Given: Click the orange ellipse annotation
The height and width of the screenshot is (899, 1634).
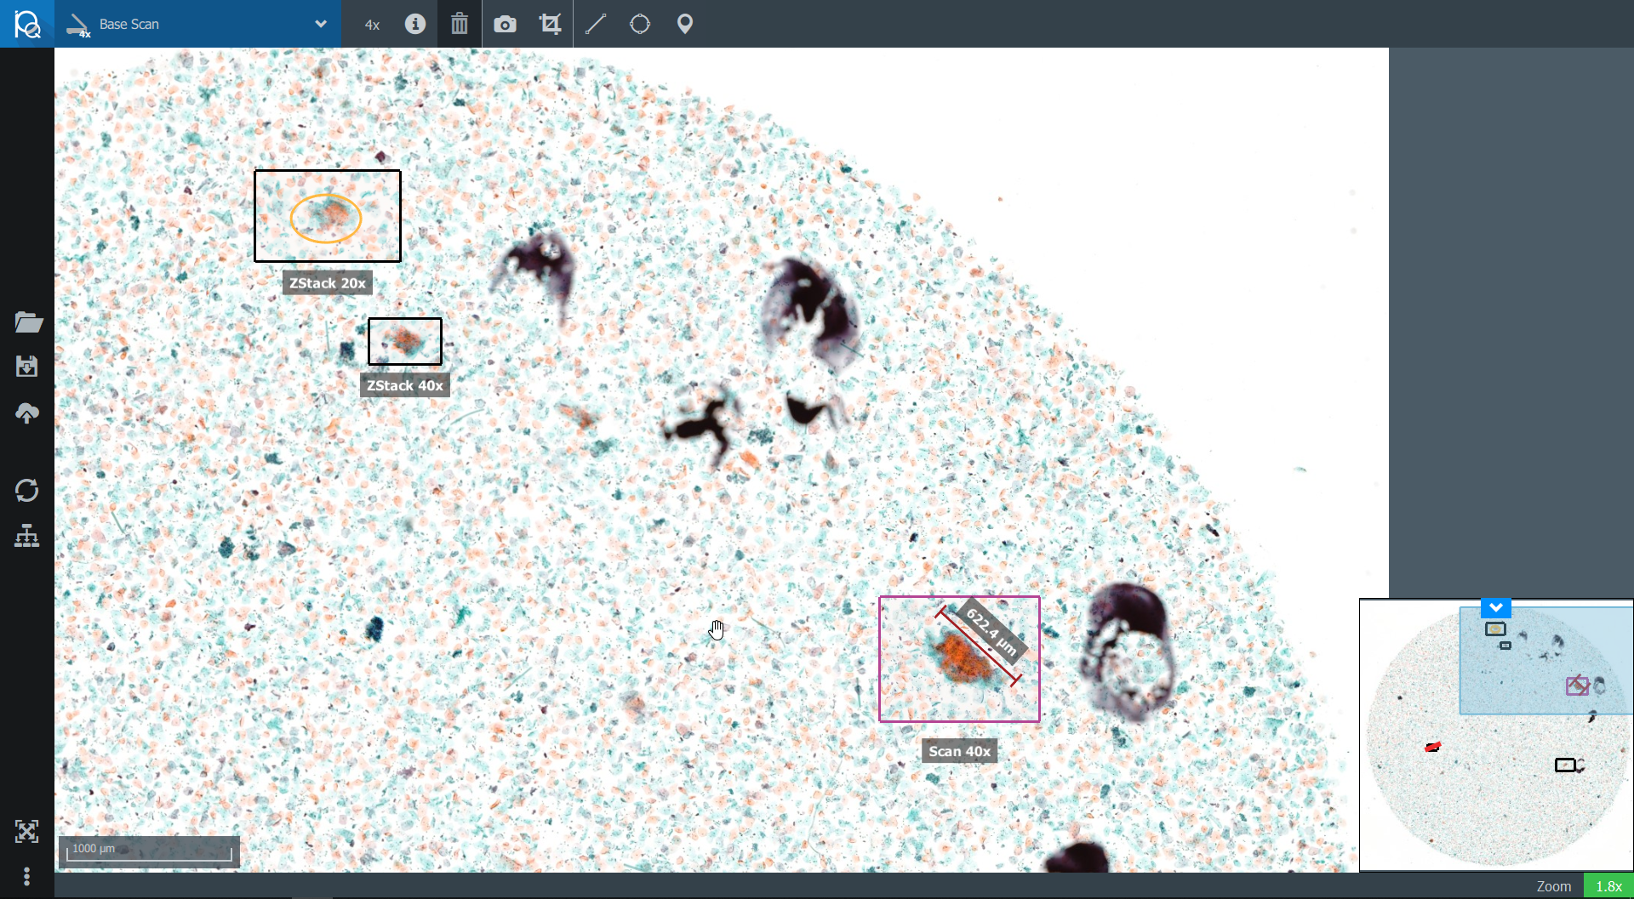Looking at the screenshot, I should click(x=326, y=219).
